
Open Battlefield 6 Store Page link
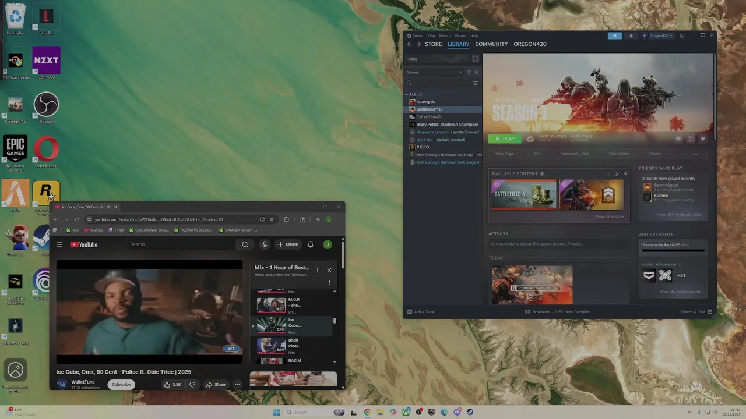click(504, 154)
